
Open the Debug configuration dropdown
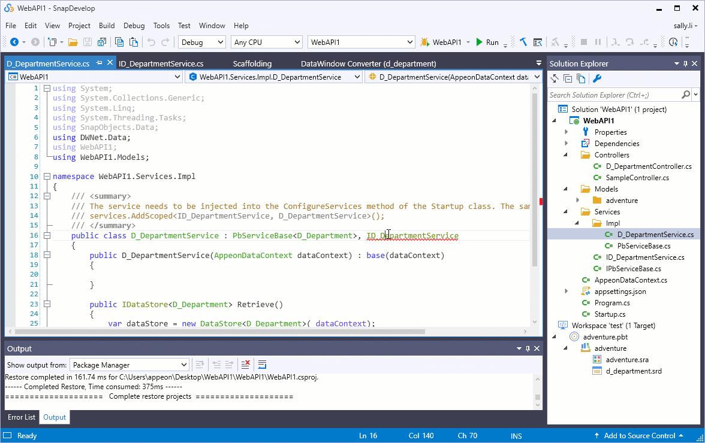point(202,42)
